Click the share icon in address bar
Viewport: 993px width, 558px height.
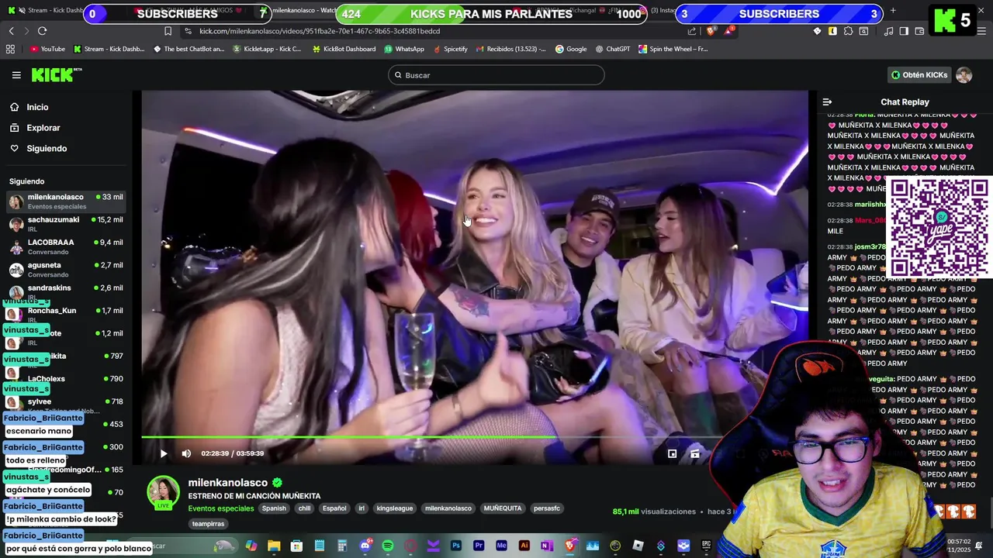[692, 31]
